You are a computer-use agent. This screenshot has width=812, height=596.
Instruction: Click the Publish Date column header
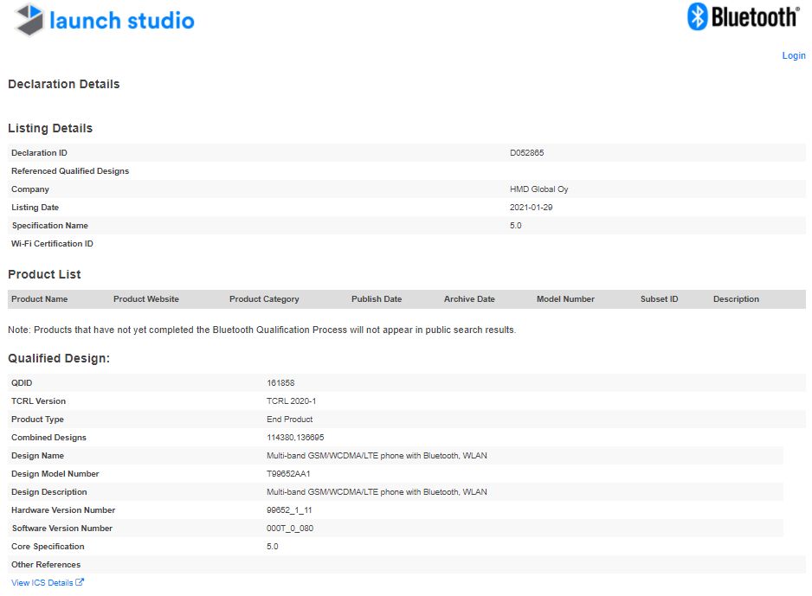click(377, 299)
